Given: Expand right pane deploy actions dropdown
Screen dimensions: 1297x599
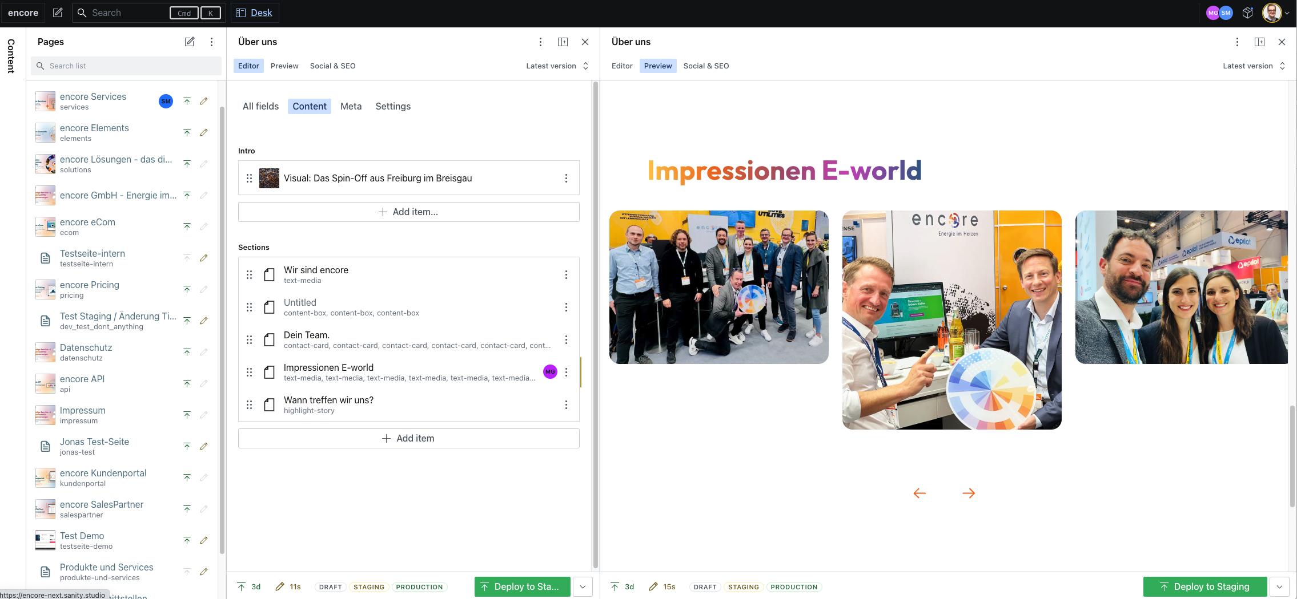Looking at the screenshot, I should pyautogui.click(x=1280, y=586).
